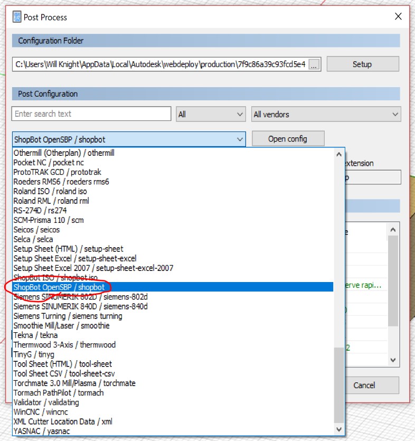Pick Smoothie Mill/Laser / smoothie
415x441 pixels.
coord(173,325)
